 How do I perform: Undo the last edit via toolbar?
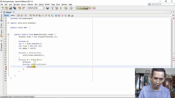coord(20,8)
